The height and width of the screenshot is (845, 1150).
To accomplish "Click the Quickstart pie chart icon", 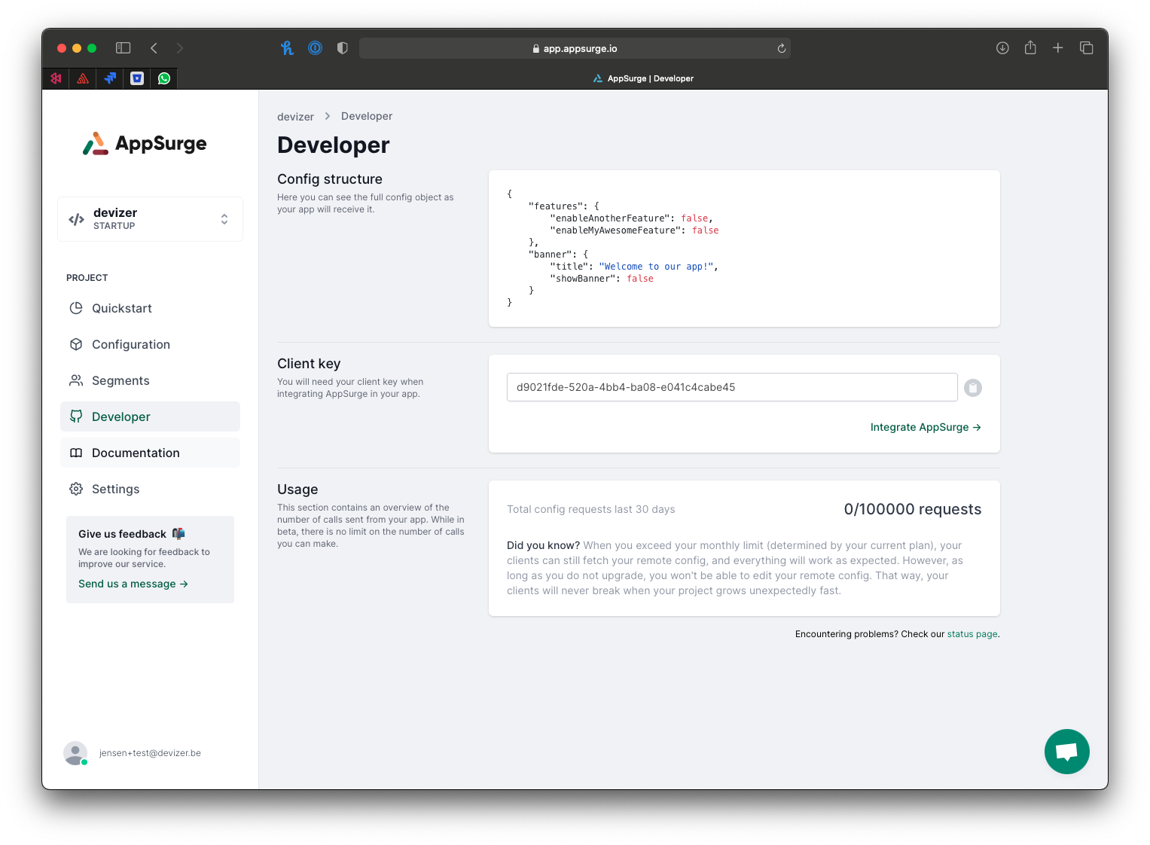I will click(x=76, y=308).
